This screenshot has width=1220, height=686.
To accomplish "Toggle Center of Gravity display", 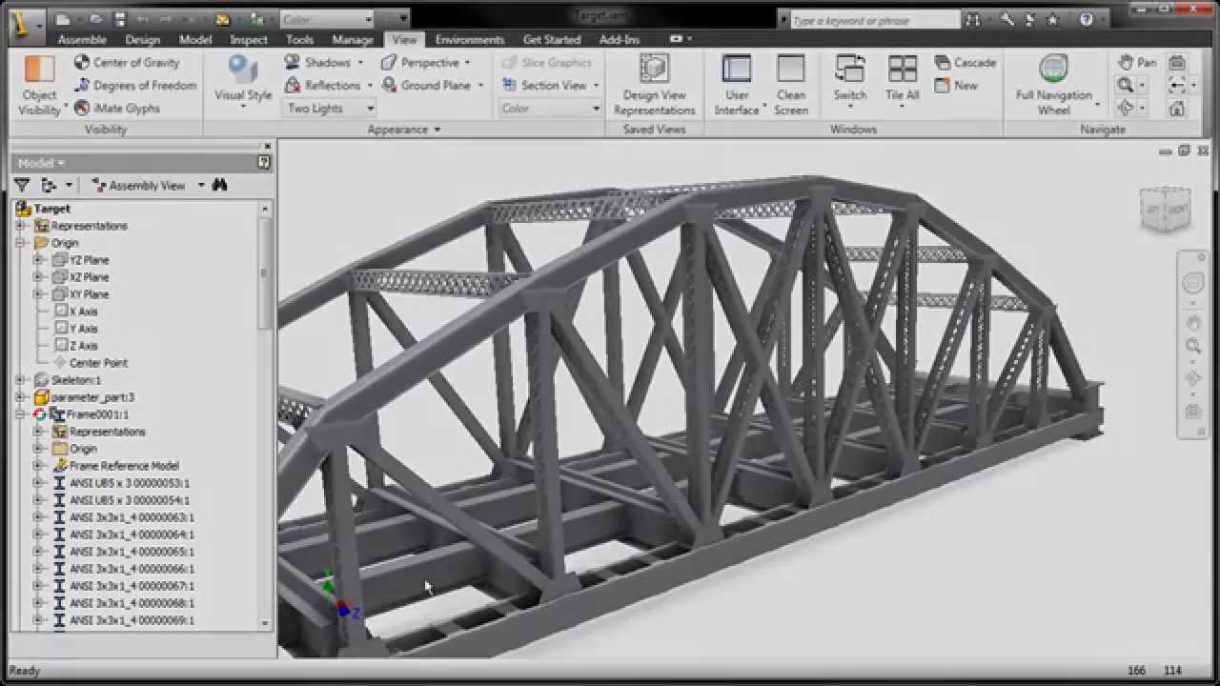I will pos(127,62).
